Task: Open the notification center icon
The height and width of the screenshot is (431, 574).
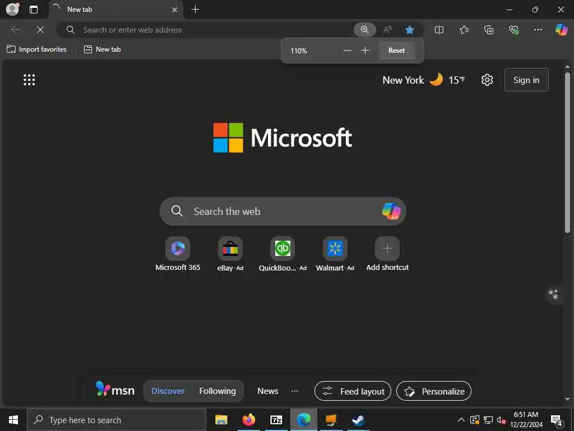Action: coord(557,420)
